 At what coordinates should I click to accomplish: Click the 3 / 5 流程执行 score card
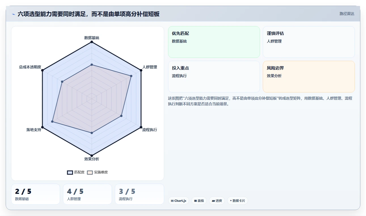(x=139, y=194)
